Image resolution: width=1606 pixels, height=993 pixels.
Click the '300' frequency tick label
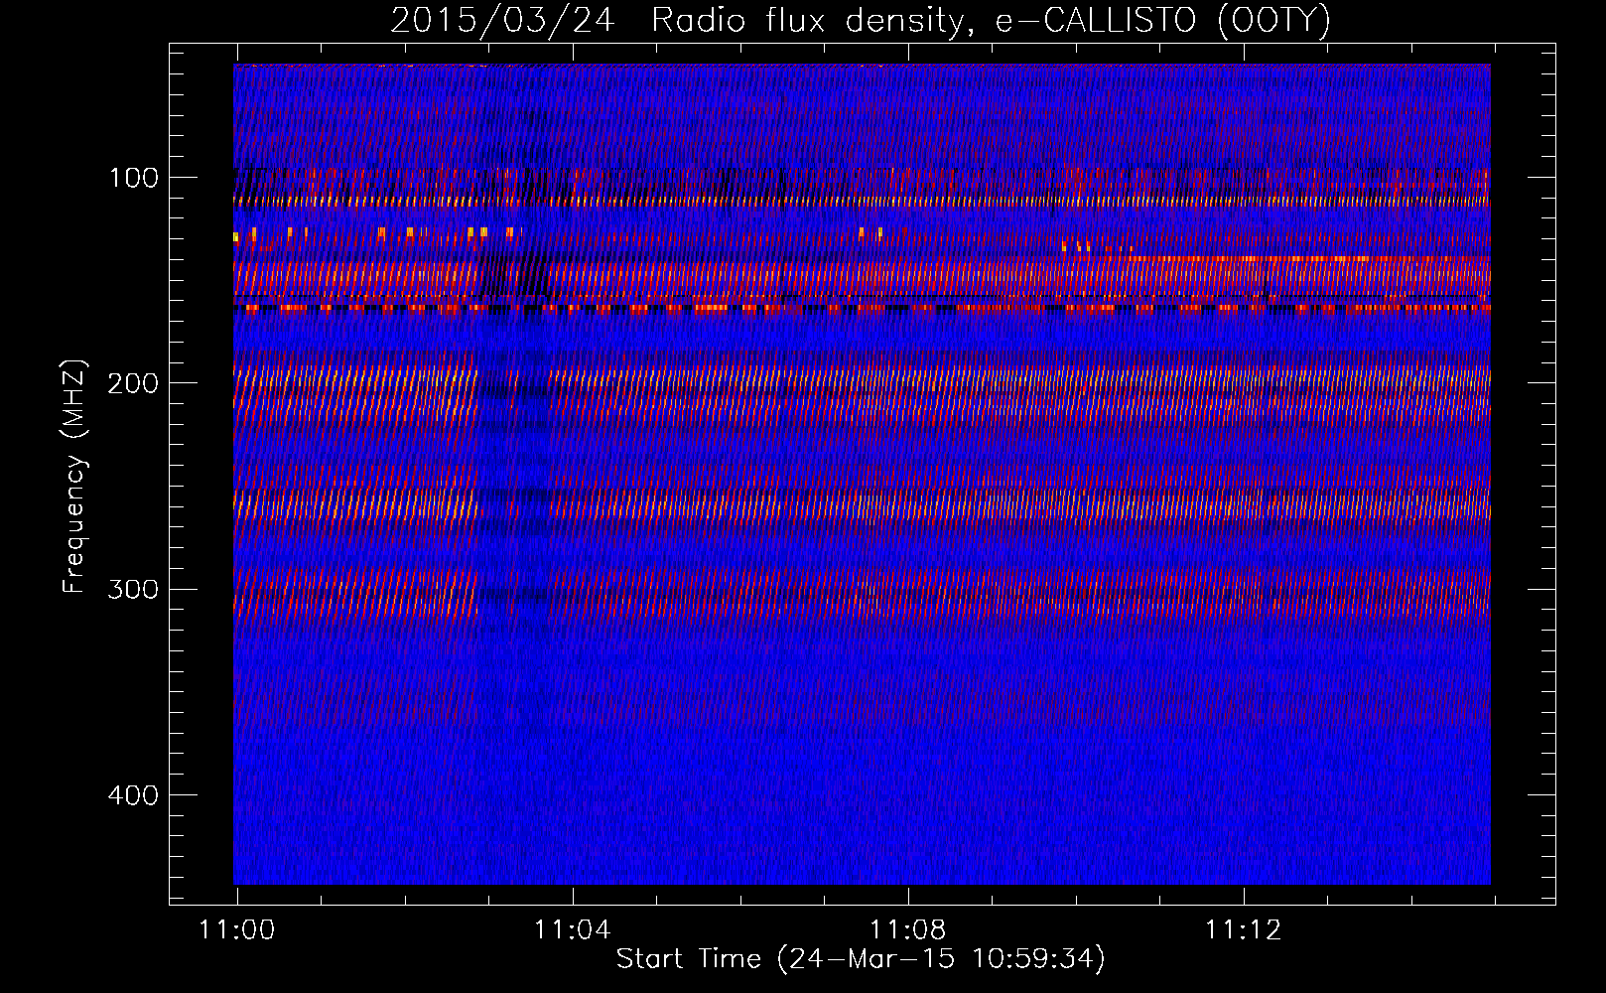click(x=133, y=590)
